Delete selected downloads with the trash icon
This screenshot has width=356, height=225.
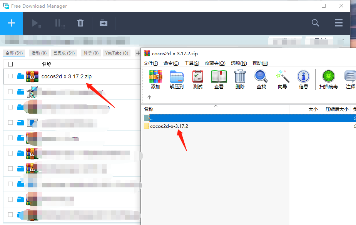(80, 23)
